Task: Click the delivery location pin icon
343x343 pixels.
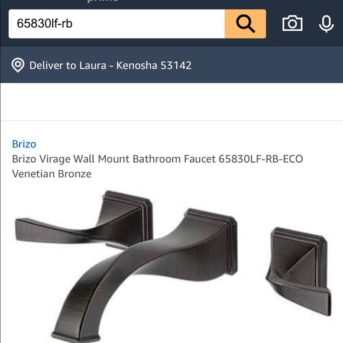Action: coord(18,65)
